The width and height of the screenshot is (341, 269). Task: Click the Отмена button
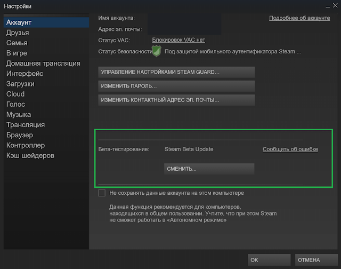pos(316,260)
